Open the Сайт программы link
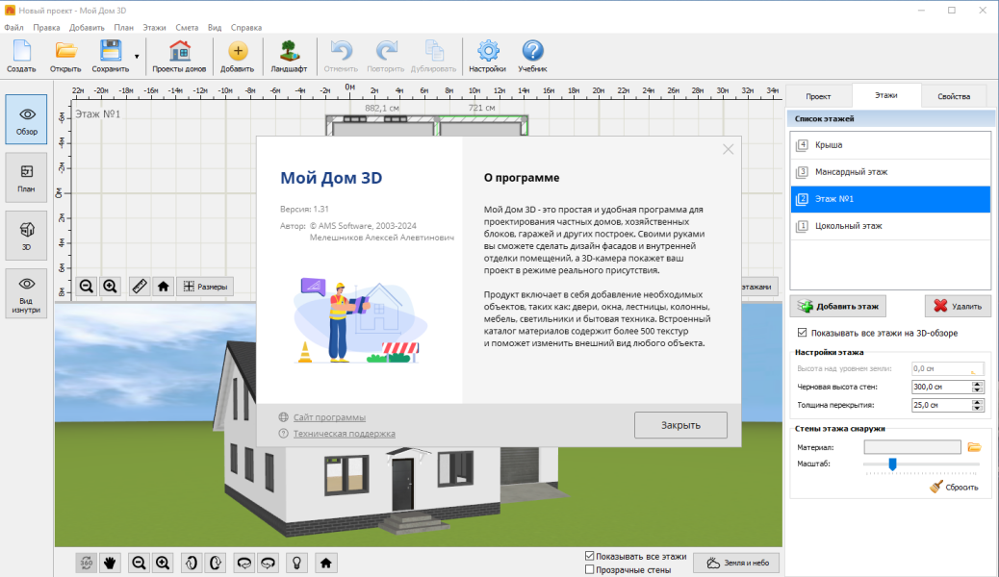Viewport: 999px width, 577px height. (329, 417)
